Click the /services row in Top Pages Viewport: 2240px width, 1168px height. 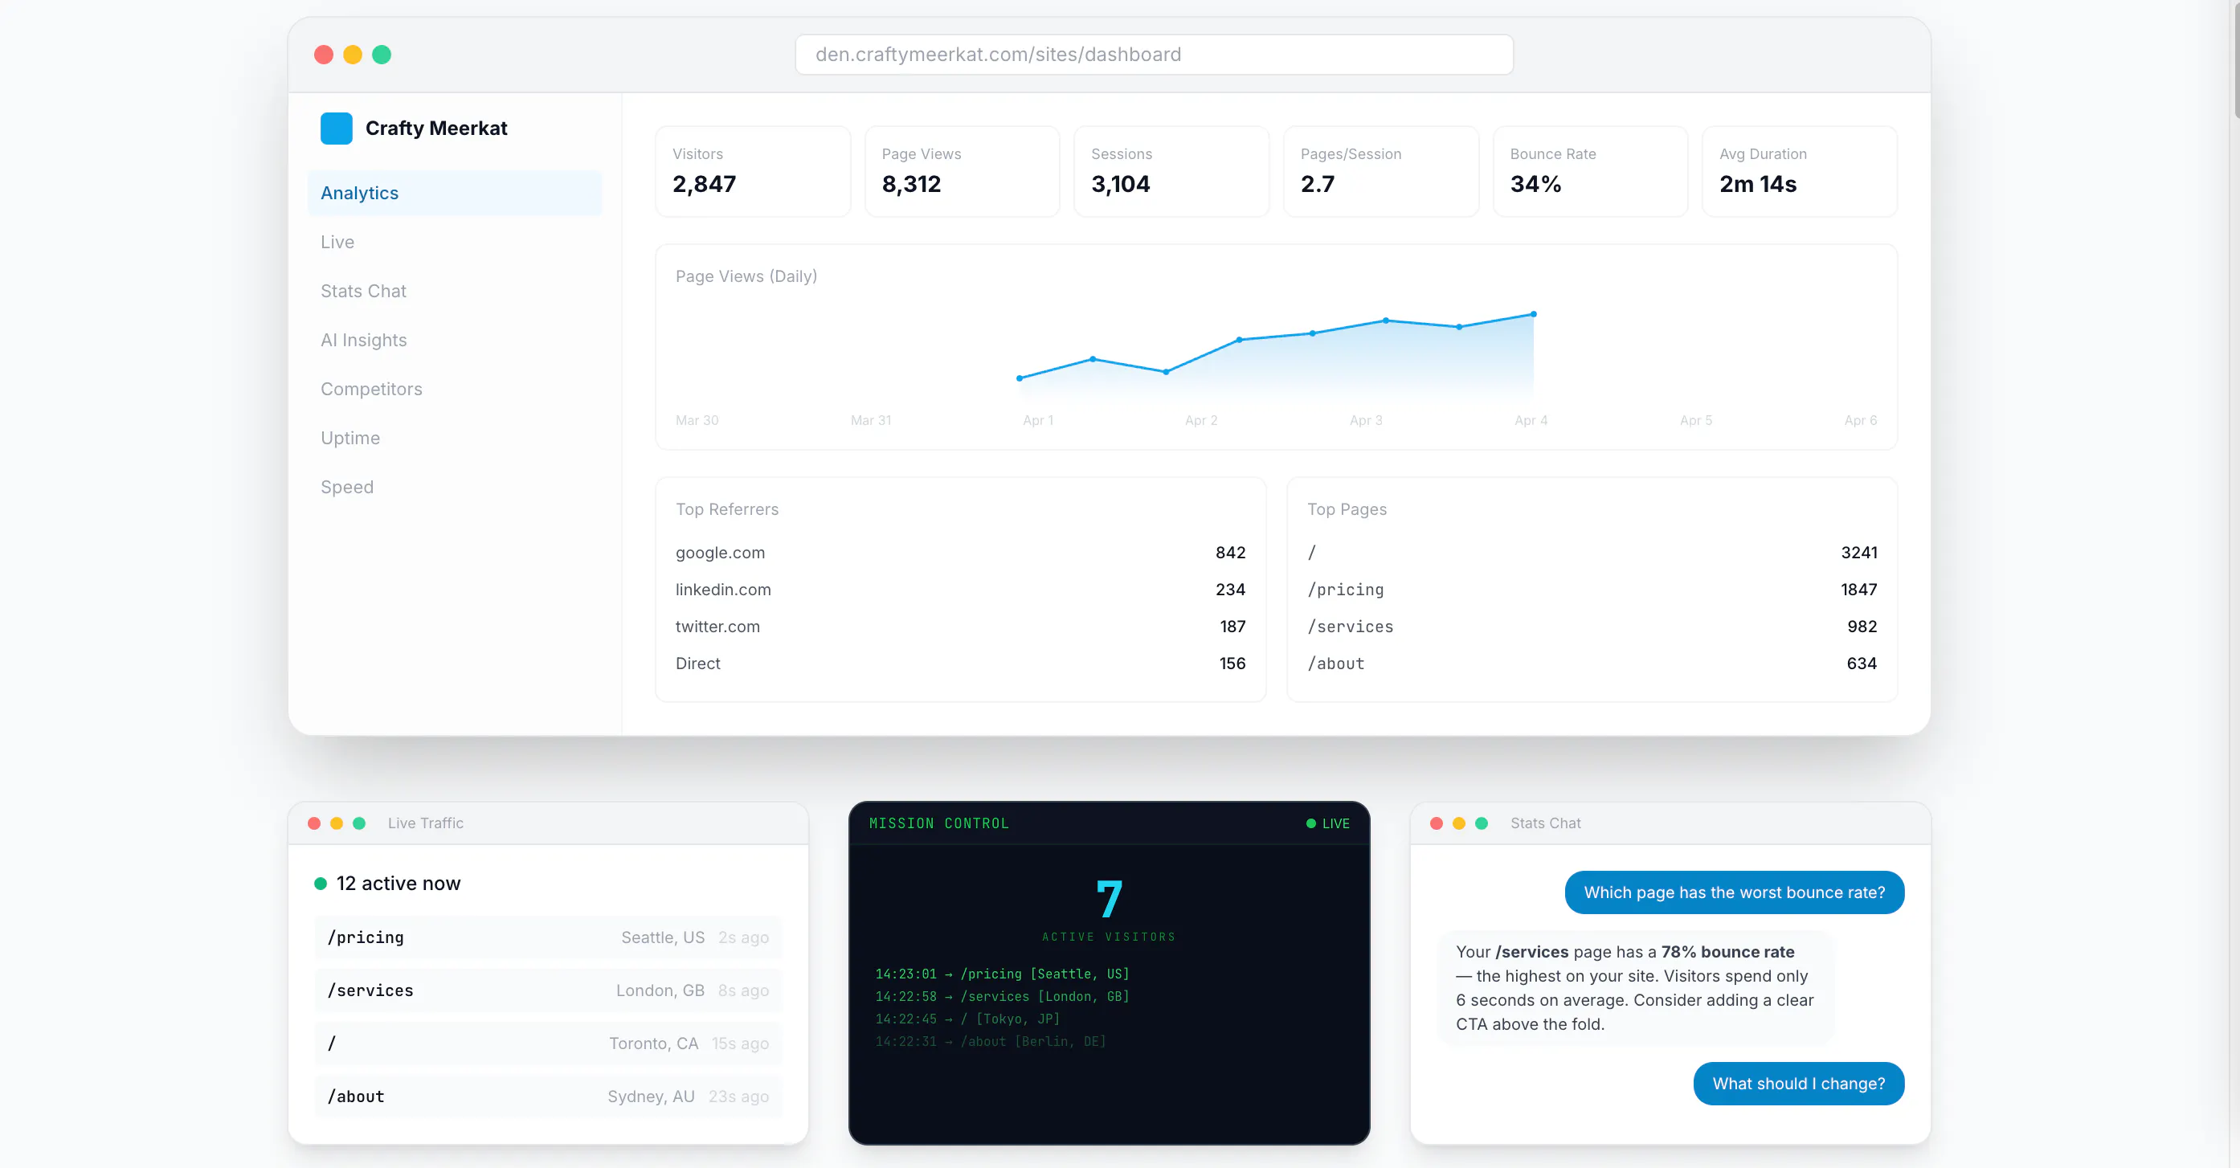pyautogui.click(x=1592, y=627)
